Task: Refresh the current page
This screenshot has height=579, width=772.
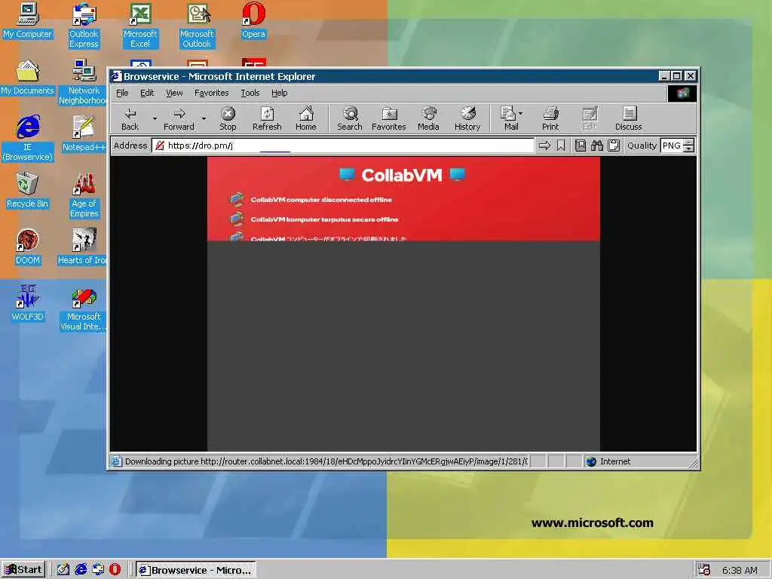Action: [267, 119]
